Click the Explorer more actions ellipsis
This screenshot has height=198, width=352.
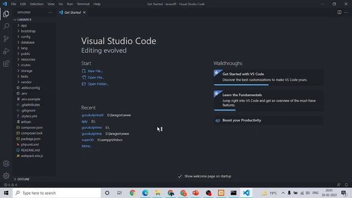tap(50, 12)
